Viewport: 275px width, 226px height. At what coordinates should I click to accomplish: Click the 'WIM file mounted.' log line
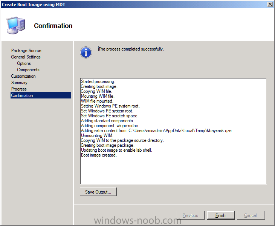point(97,101)
